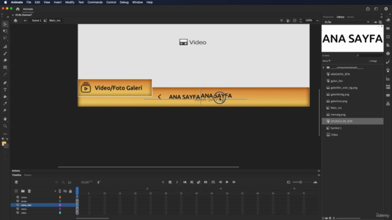Click the orange color chip of the action layer
Screen dimensions: 392x220
pos(60,197)
